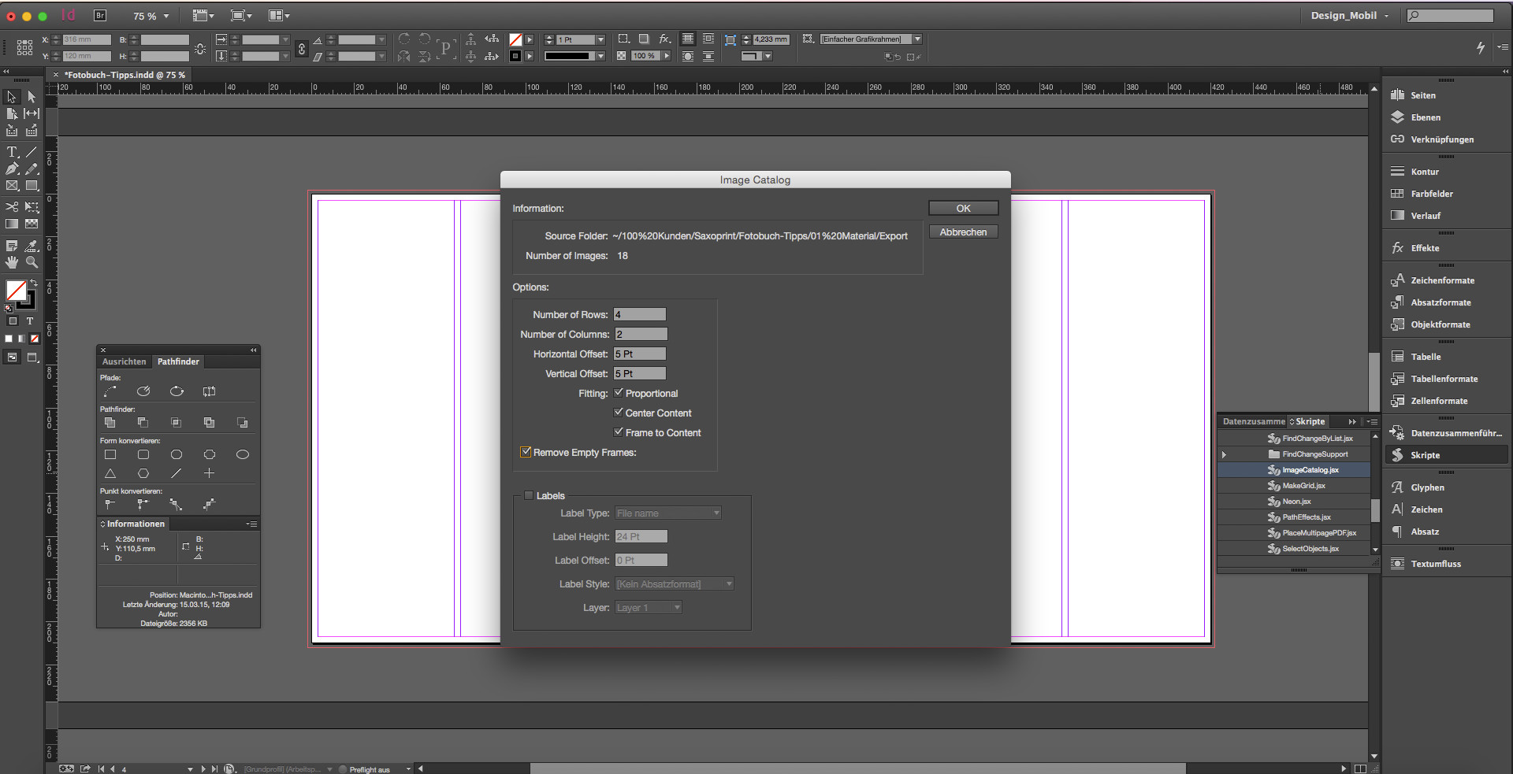Select the Pen tool
Screen dimensions: 1513x774
pyautogui.click(x=12, y=169)
